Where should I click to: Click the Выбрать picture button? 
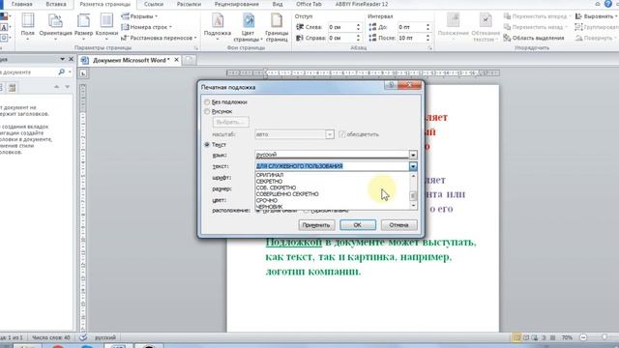coord(230,122)
